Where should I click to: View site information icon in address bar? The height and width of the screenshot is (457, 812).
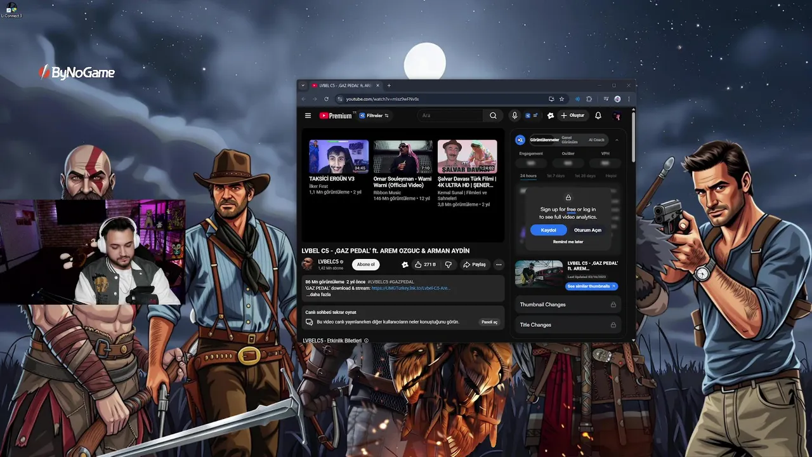click(x=339, y=99)
